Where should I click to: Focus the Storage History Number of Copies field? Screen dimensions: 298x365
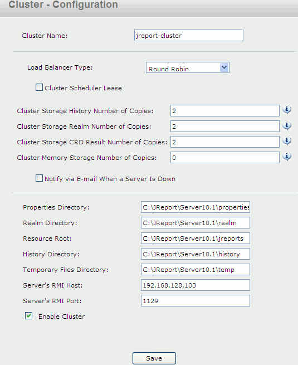[224, 110]
